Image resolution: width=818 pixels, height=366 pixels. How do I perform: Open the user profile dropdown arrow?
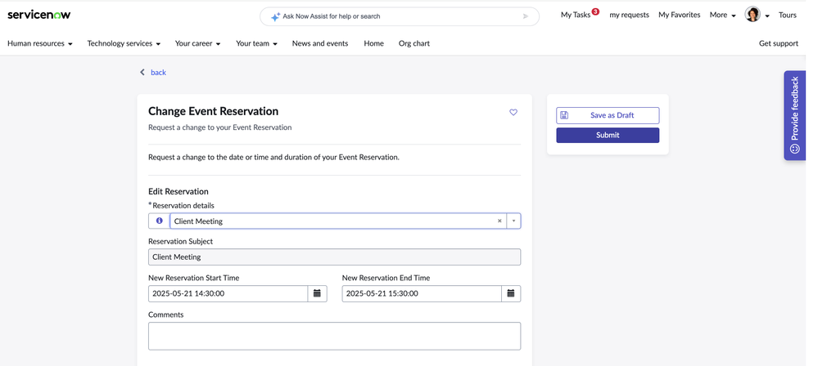click(x=767, y=16)
